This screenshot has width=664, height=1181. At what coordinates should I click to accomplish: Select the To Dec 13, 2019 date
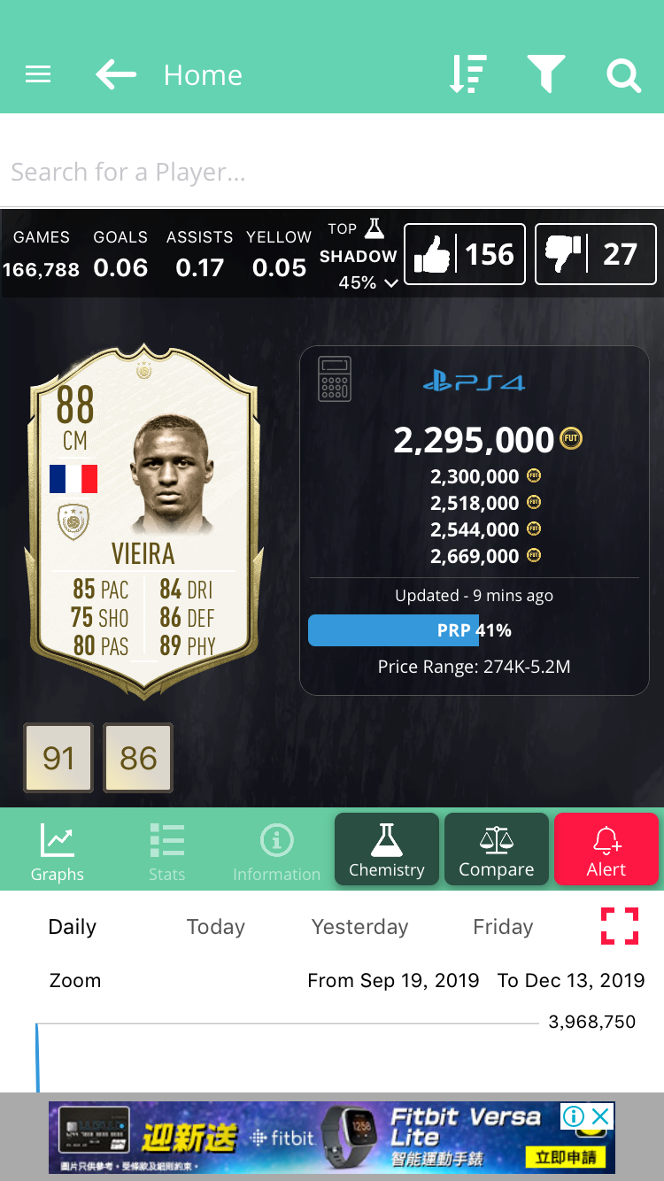click(571, 980)
